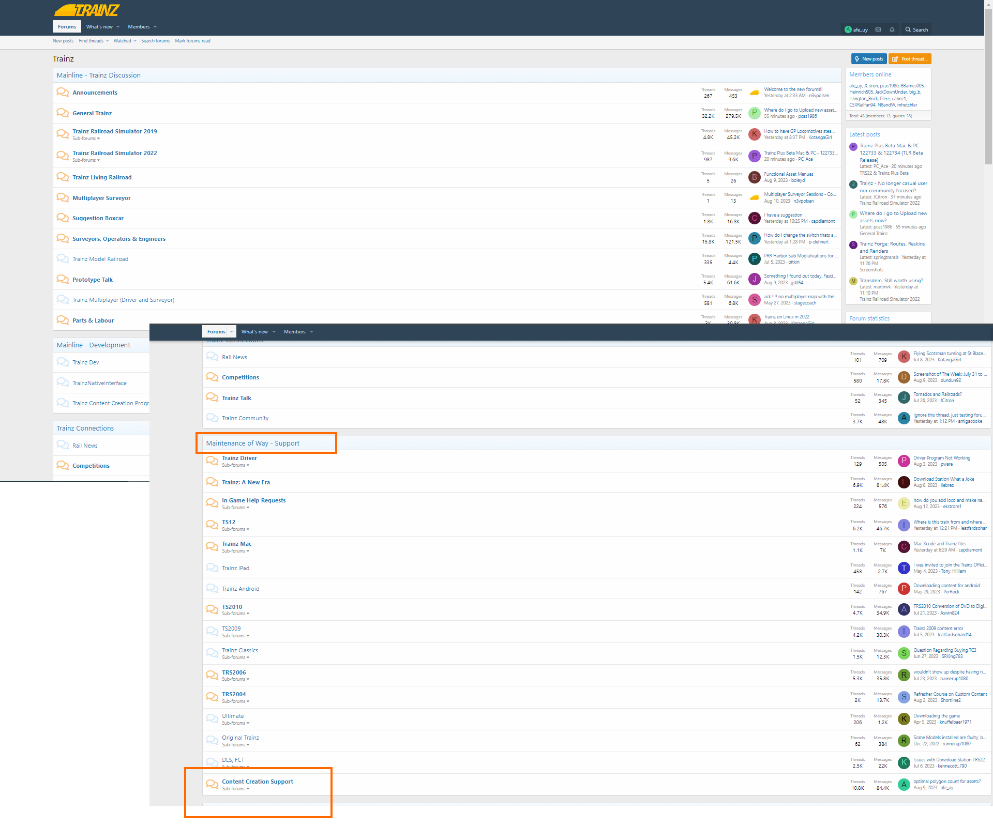Screen dimensions: 993x827
Task: Click Mark forums read link
Action: (x=192, y=41)
